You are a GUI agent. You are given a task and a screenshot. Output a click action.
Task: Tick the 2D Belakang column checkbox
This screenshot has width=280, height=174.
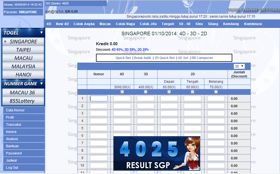216,92
